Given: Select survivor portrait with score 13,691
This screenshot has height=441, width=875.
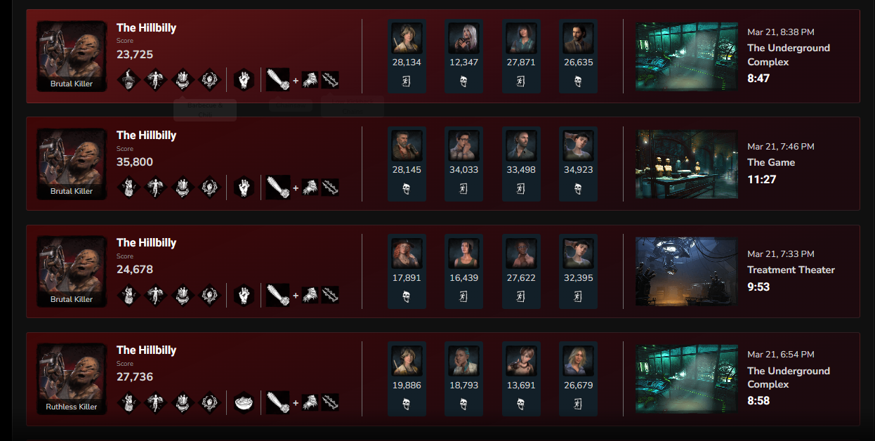Looking at the screenshot, I should click(521, 361).
